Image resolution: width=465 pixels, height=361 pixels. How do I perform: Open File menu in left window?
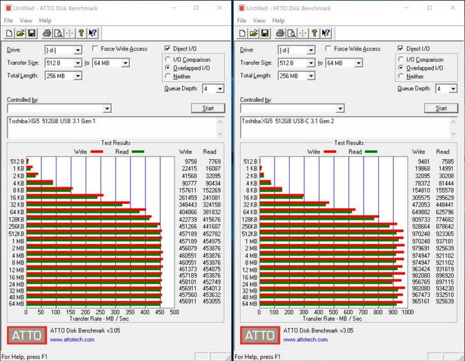tap(8, 21)
